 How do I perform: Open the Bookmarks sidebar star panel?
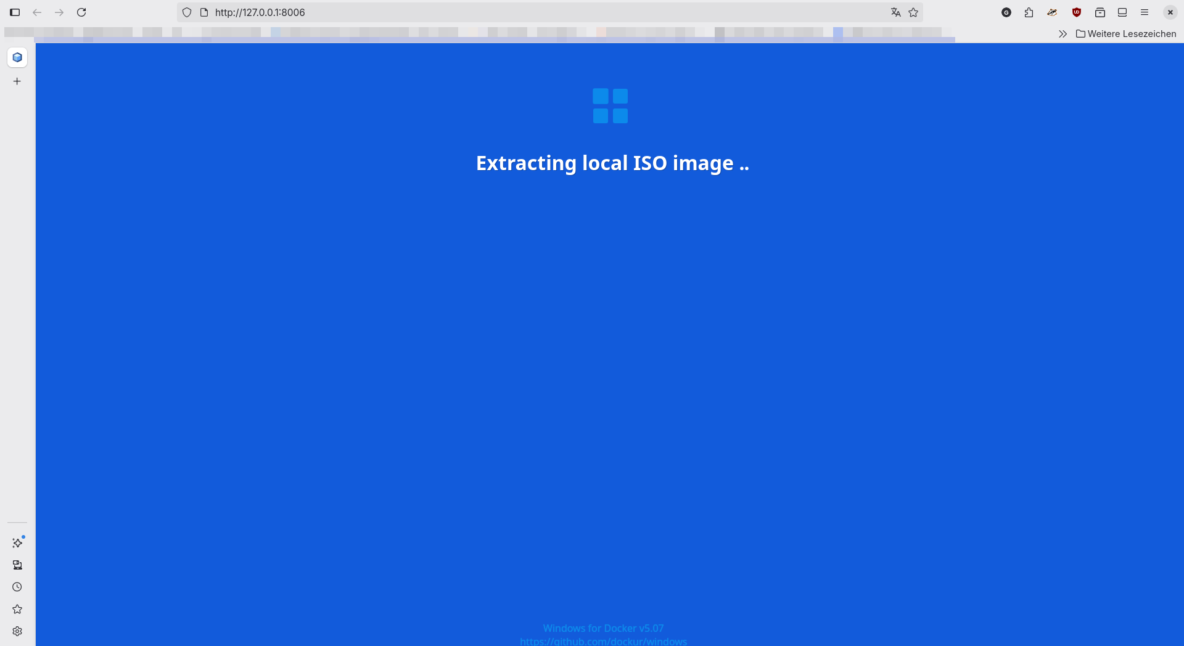pos(17,610)
